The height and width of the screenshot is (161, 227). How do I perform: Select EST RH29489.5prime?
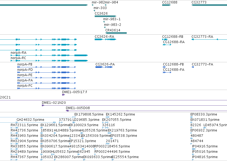[24, 152]
